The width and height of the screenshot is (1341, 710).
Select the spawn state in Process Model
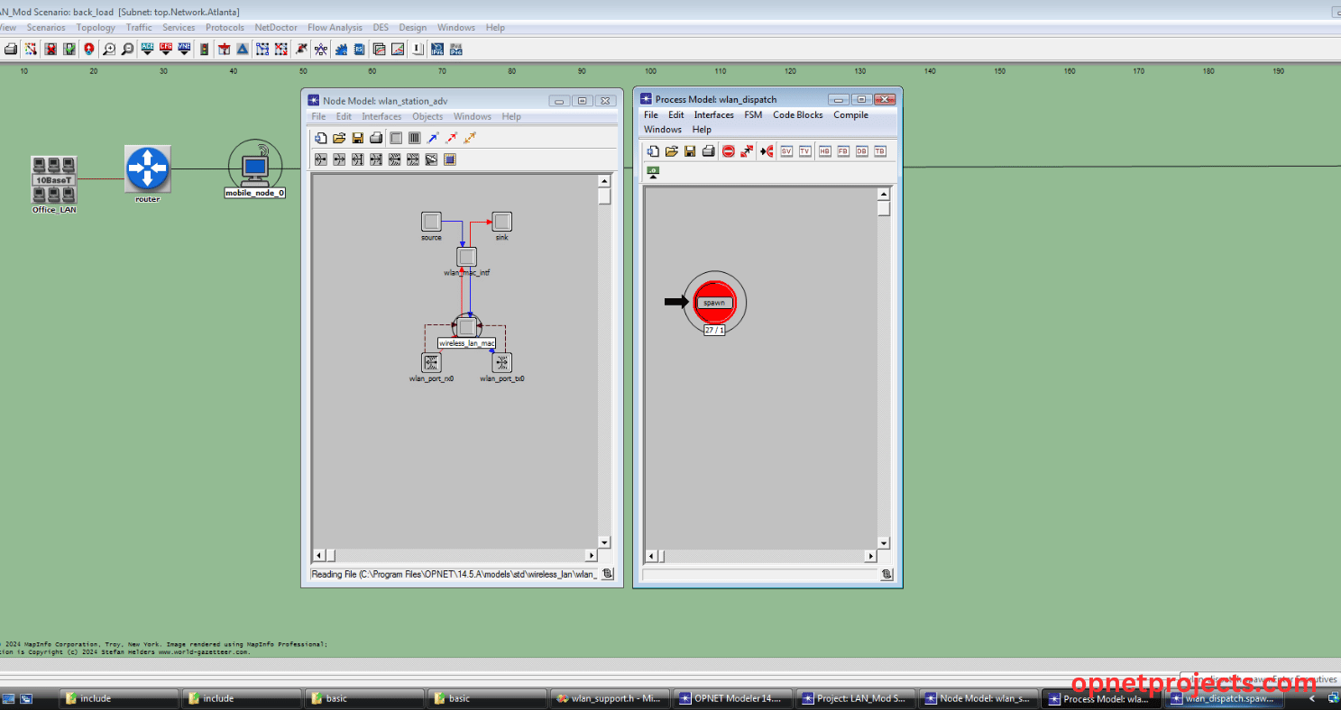tap(714, 302)
